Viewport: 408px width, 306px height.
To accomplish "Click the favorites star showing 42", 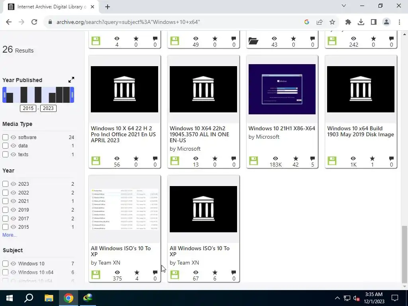I will (x=296, y=158).
